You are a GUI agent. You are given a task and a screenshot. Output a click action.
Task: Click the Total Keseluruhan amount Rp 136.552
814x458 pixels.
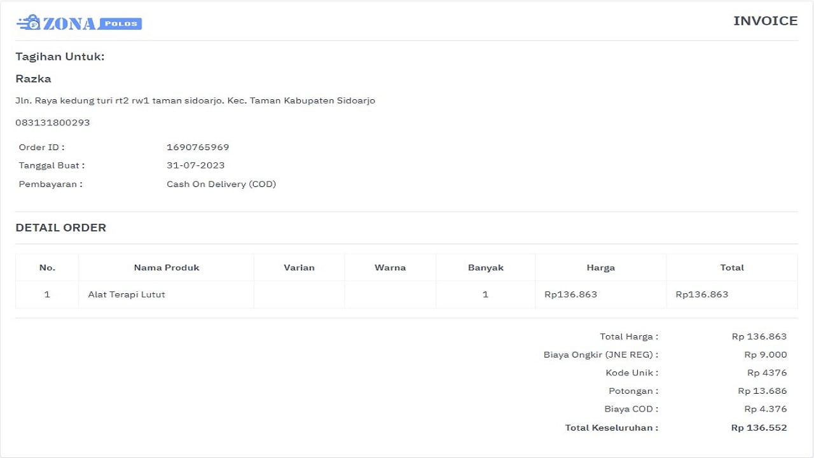(759, 427)
